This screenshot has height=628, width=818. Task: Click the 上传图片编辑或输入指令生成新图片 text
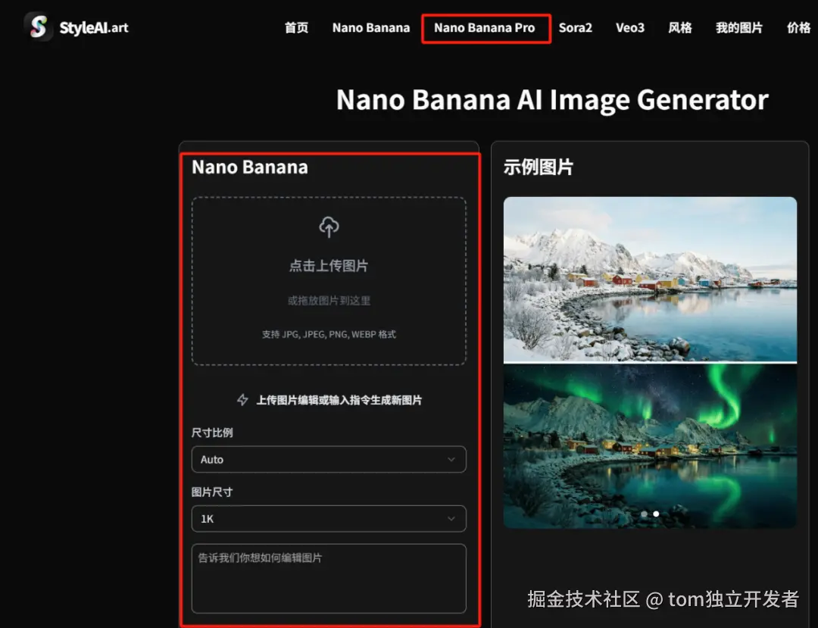click(339, 400)
